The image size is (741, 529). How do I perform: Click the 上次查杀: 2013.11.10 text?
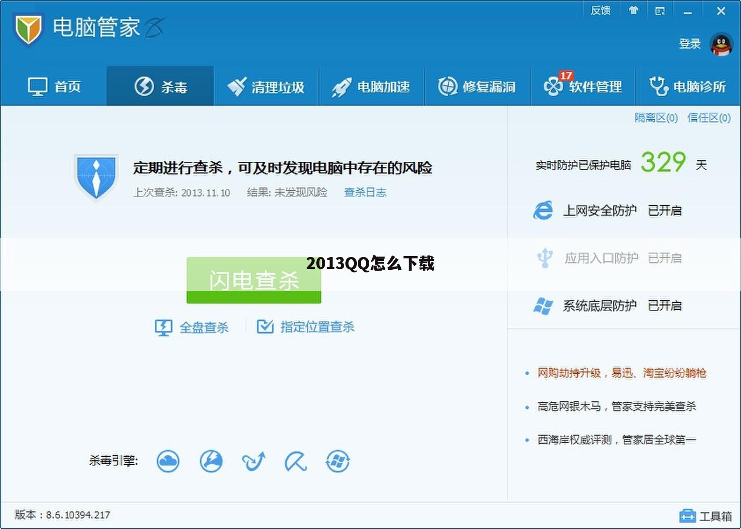point(182,193)
